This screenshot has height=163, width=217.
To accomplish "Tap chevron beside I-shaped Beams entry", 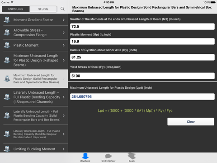I will 64,60.
